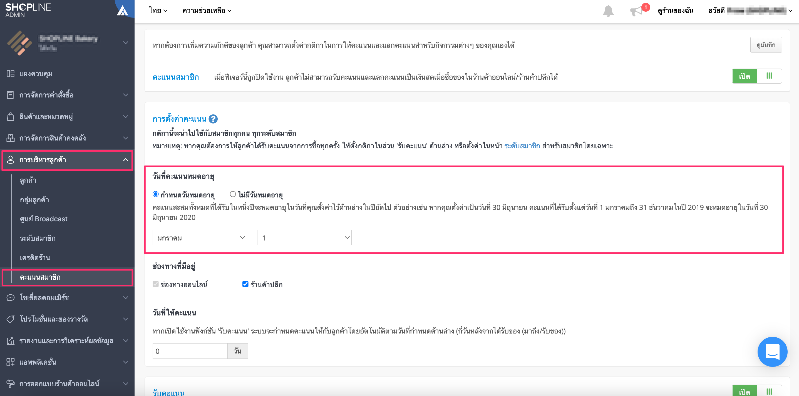Click the shopping bag icon for สินค้าและหมวดหมู่
This screenshot has height=396, width=799.
11,117
